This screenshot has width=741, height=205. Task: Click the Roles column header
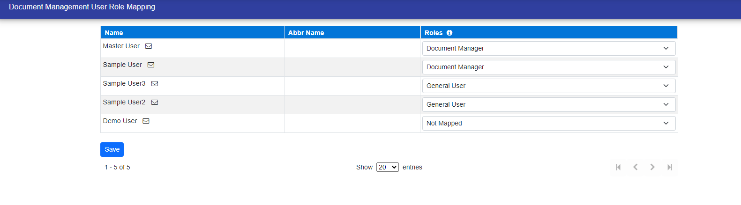434,33
